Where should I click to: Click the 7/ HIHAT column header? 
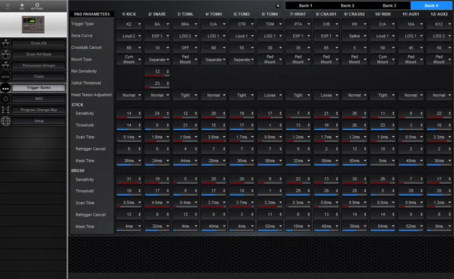tap(298, 14)
